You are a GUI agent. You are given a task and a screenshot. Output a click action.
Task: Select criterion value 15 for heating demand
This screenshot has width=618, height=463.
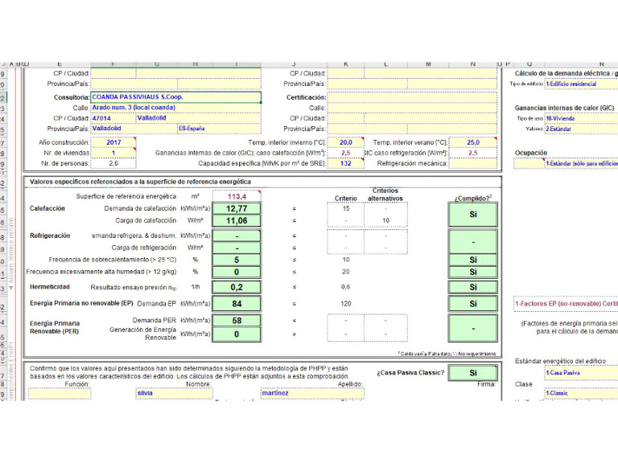346,209
